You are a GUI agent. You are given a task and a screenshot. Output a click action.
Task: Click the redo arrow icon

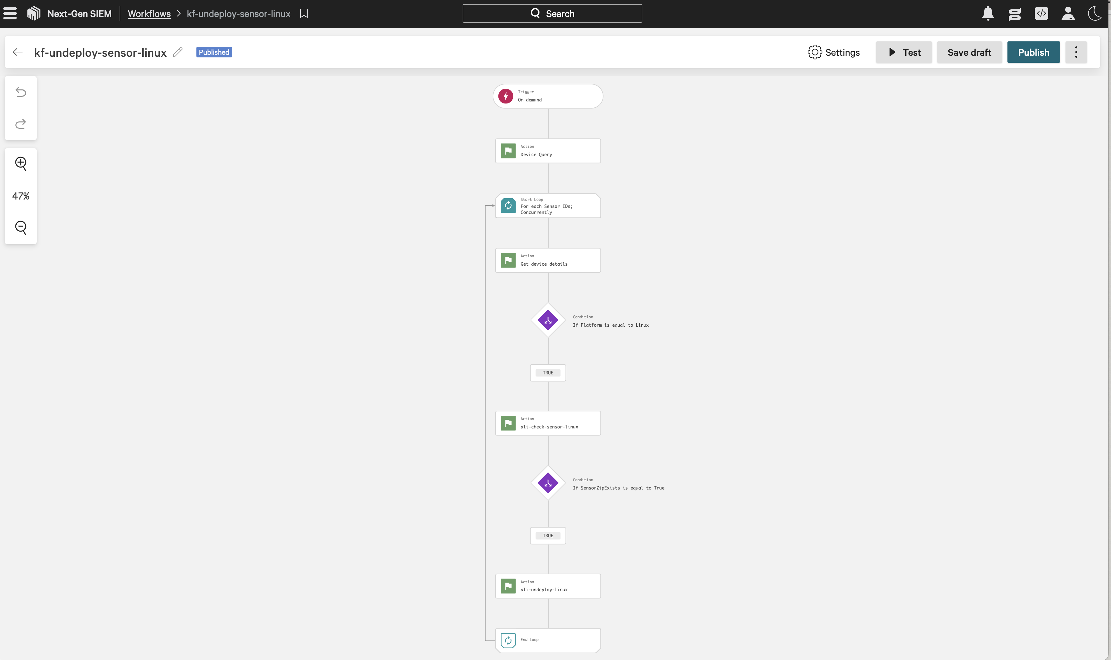(21, 124)
